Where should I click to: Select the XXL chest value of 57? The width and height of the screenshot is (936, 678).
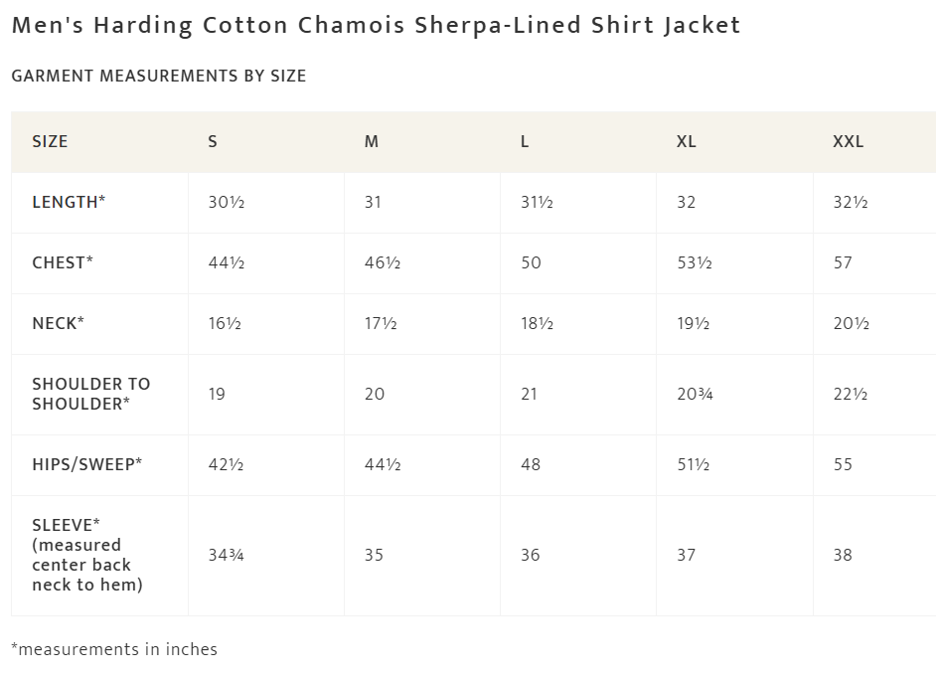pos(843,262)
